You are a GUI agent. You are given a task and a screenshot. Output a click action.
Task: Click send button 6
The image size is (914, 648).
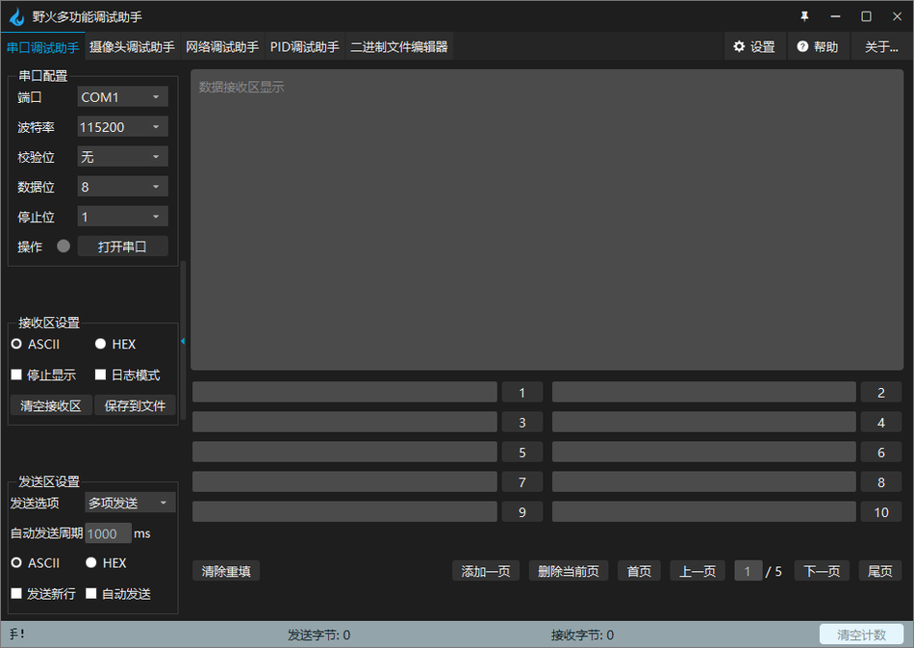[881, 452]
